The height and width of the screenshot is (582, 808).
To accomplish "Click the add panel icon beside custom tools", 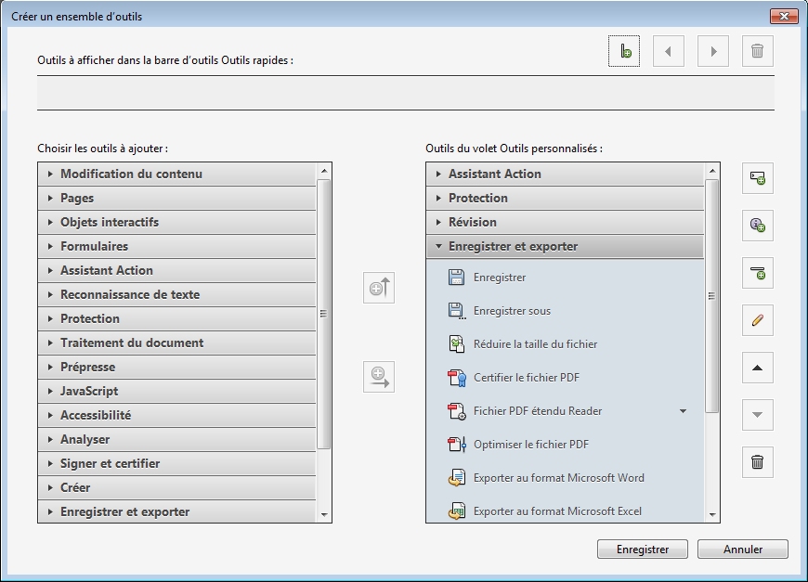I will [x=758, y=177].
